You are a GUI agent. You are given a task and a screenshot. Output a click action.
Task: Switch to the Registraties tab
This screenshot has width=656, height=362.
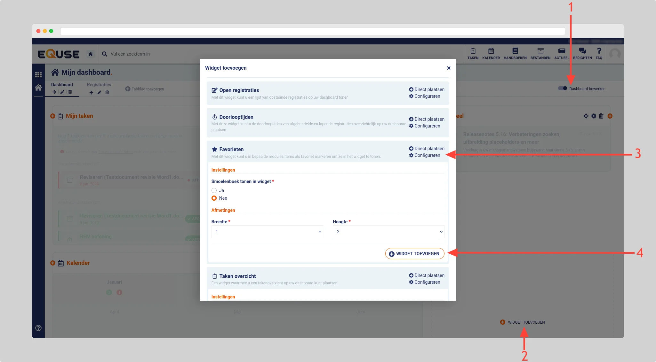click(x=99, y=85)
